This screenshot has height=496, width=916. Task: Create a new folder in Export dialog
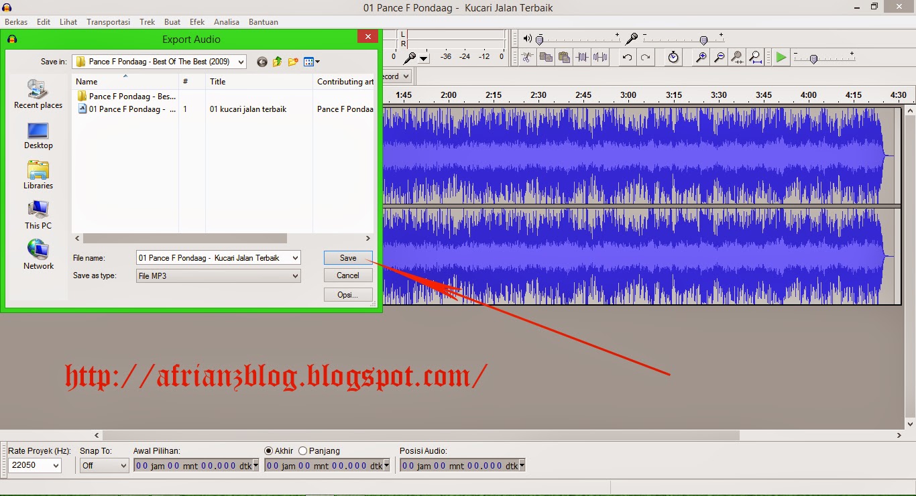click(293, 62)
